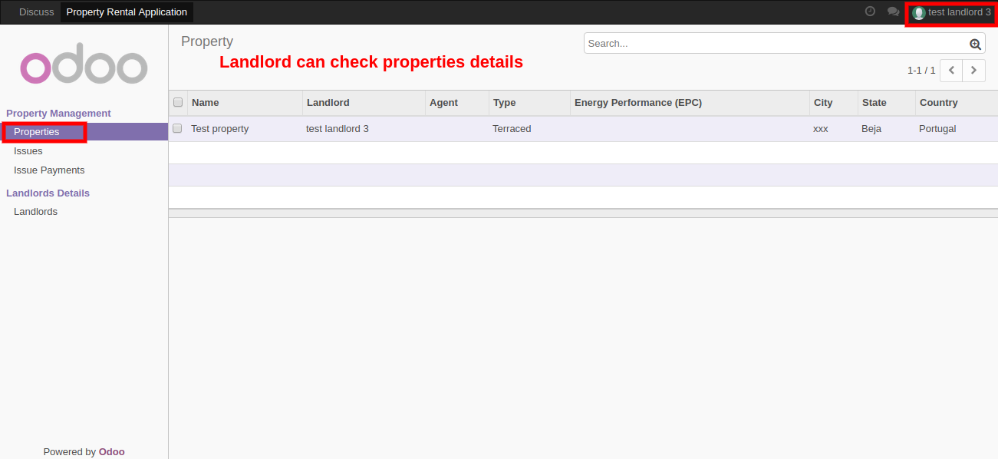Sort by the Country column header
This screenshot has height=459, width=998.
(x=957, y=103)
